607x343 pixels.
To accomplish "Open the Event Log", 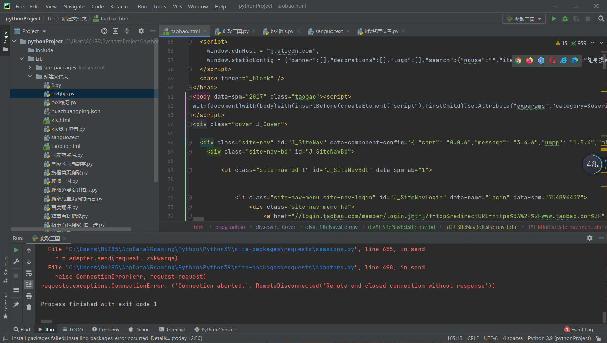I will [578, 330].
